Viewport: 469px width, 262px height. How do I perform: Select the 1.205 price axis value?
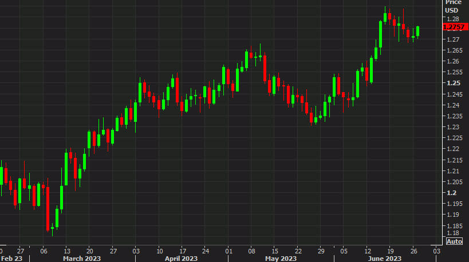tap(454, 182)
